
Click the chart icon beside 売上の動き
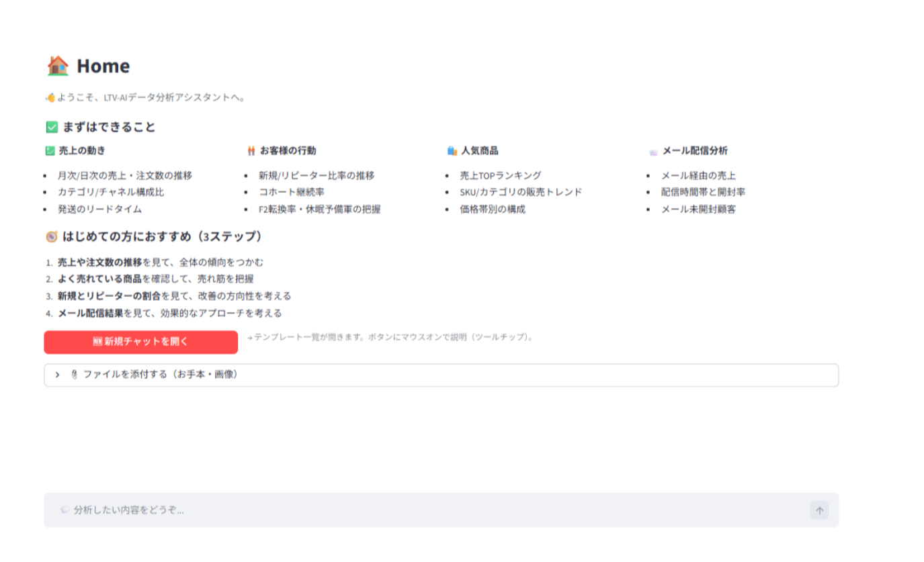point(50,151)
